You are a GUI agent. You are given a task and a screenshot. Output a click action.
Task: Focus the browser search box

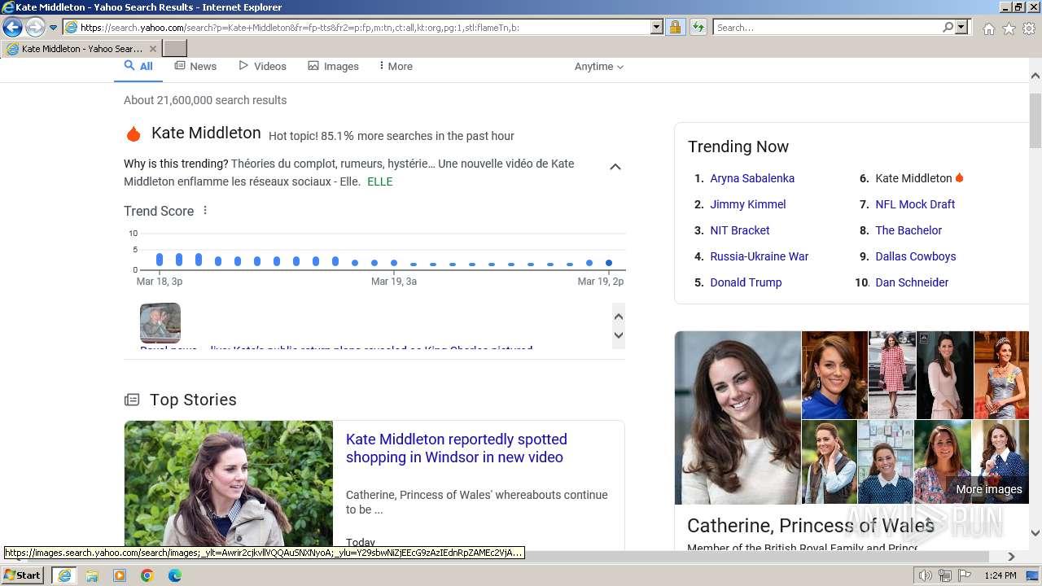click(827, 28)
